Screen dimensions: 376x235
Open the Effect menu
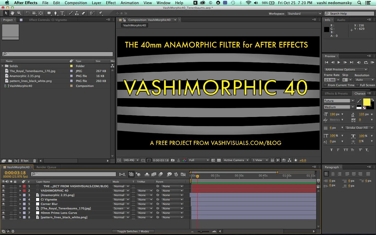[111, 3]
